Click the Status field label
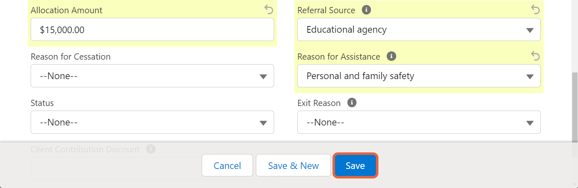The height and width of the screenshot is (188, 578). click(x=42, y=103)
